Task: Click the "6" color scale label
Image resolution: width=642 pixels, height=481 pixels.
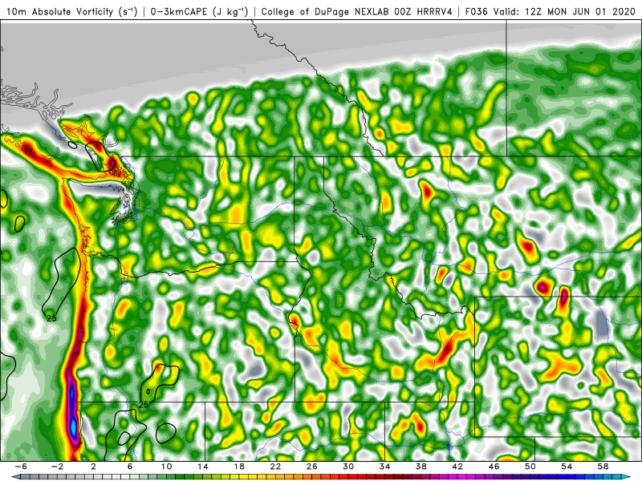Action: click(x=130, y=467)
